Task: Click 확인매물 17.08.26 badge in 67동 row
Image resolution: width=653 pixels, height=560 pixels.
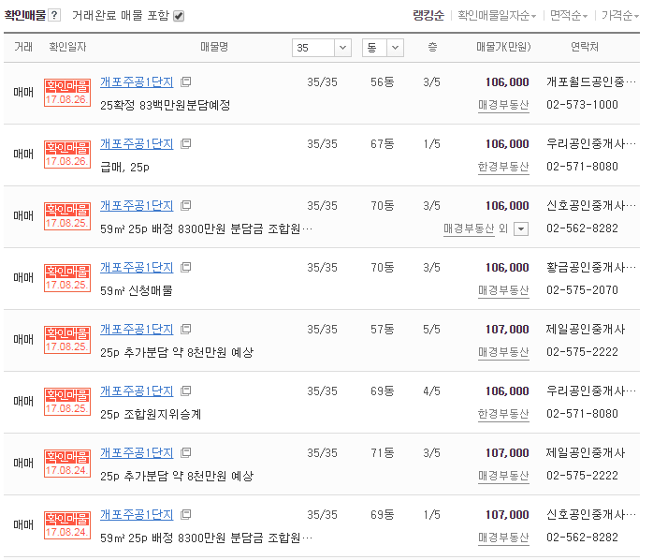Action: point(67,155)
